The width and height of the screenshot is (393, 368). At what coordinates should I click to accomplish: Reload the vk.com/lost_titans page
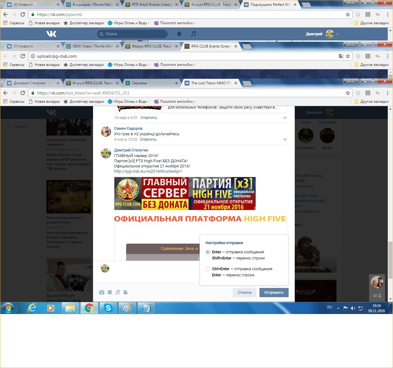click(x=23, y=93)
